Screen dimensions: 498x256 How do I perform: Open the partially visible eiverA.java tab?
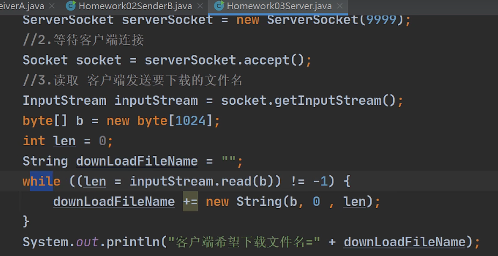tap(22, 6)
